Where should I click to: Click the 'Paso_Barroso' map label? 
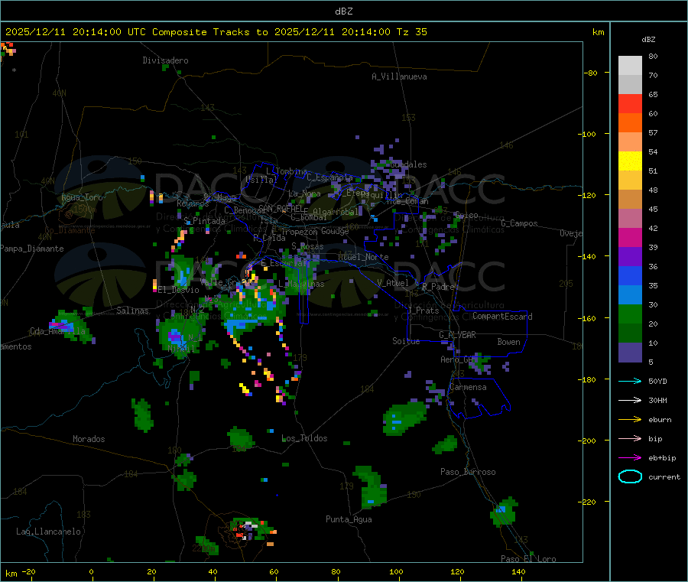coord(468,472)
